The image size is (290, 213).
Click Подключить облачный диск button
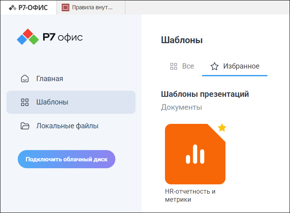tap(67, 159)
